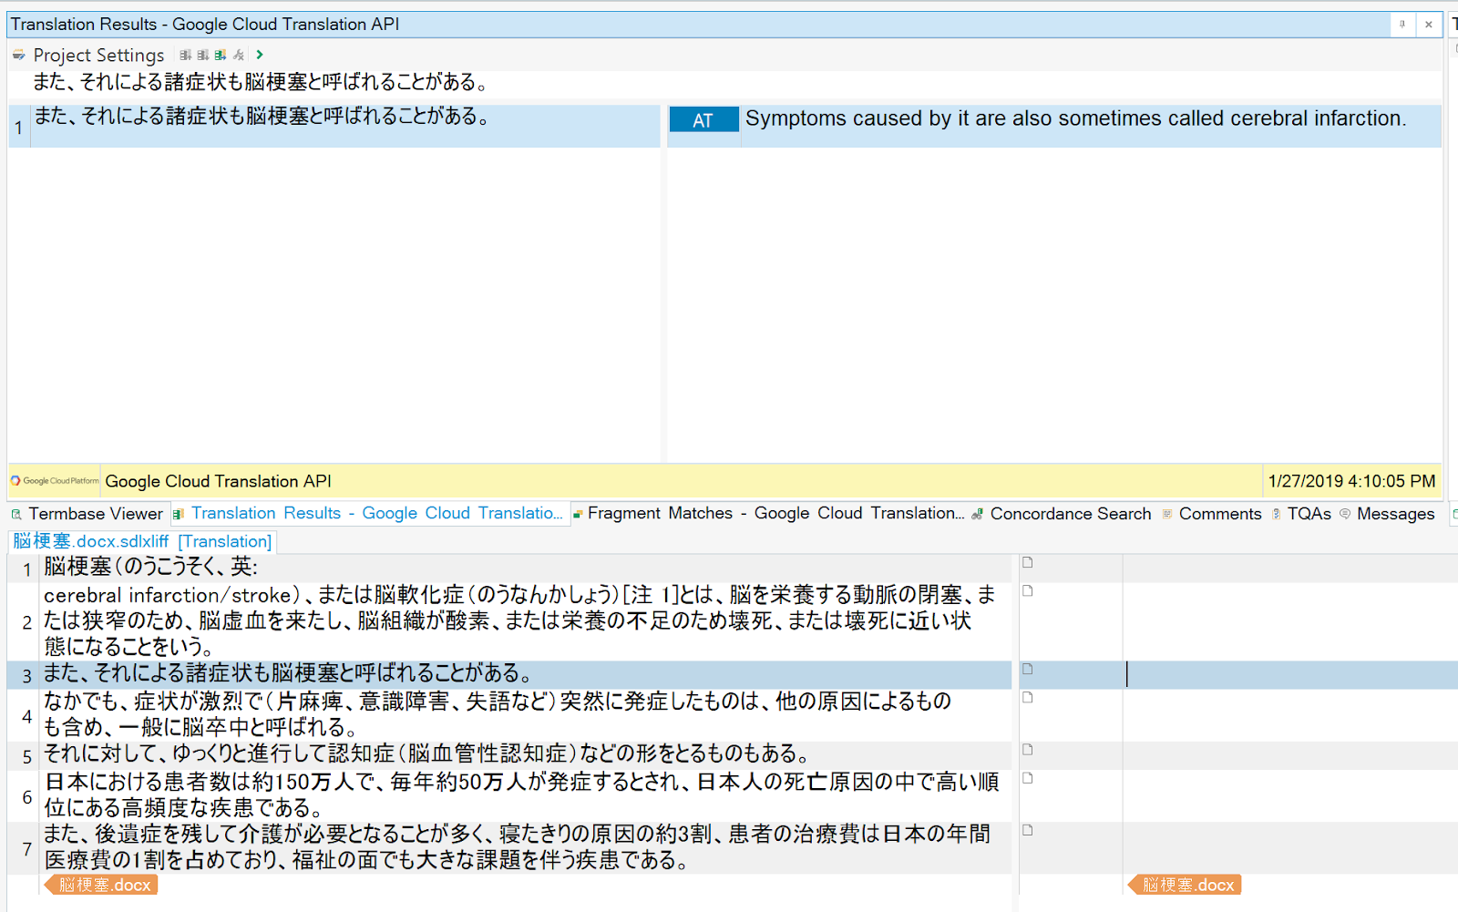This screenshot has height=912, width=1458.
Task: Click the Comments icon on the bottom bar
Action: coord(1167,514)
